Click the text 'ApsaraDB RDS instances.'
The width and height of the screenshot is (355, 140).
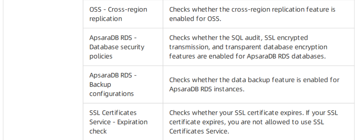click(207, 89)
